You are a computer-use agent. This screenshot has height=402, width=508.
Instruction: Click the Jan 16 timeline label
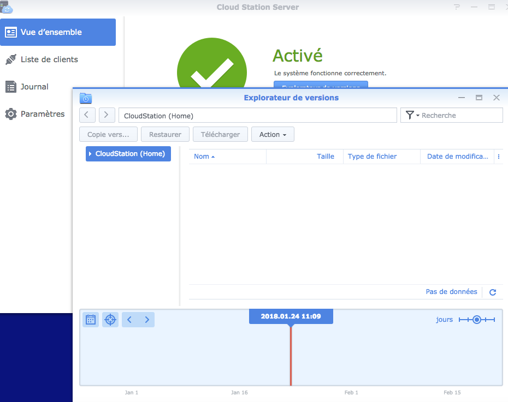coord(239,393)
